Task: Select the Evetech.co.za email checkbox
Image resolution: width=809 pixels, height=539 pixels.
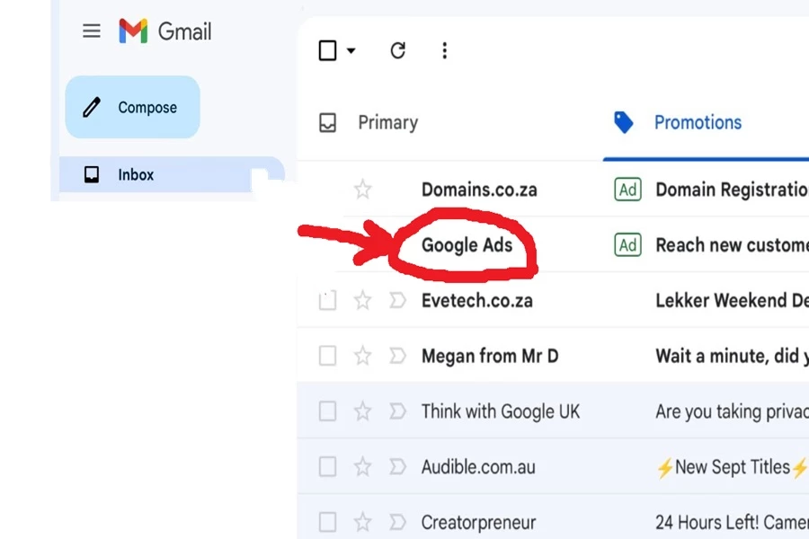Action: pyautogui.click(x=327, y=300)
